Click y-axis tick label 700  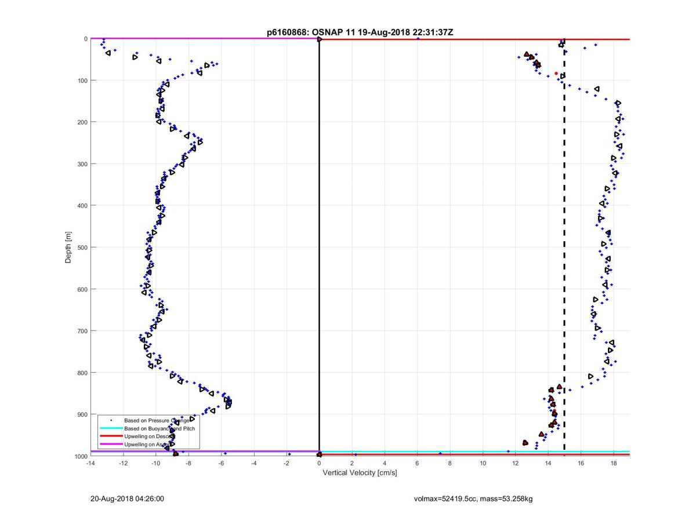tap(82, 331)
